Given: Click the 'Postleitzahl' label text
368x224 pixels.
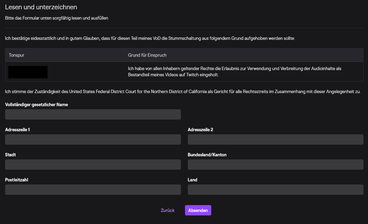Looking at the screenshot, I should tap(17, 180).
